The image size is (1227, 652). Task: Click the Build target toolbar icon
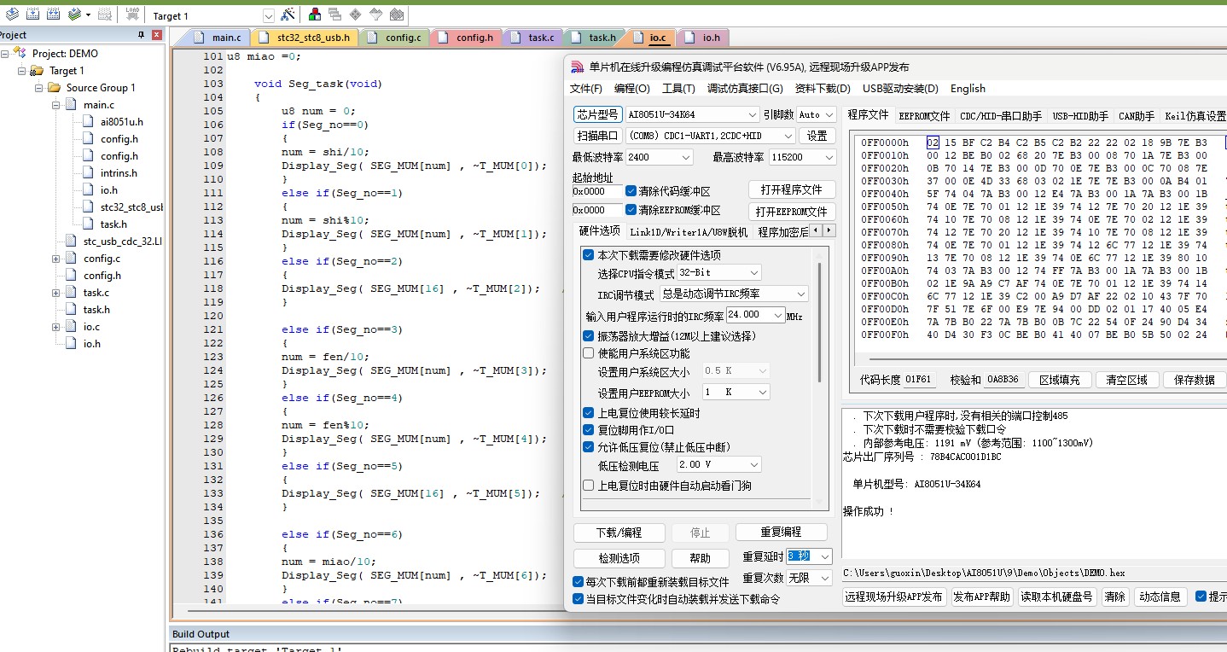pos(33,15)
